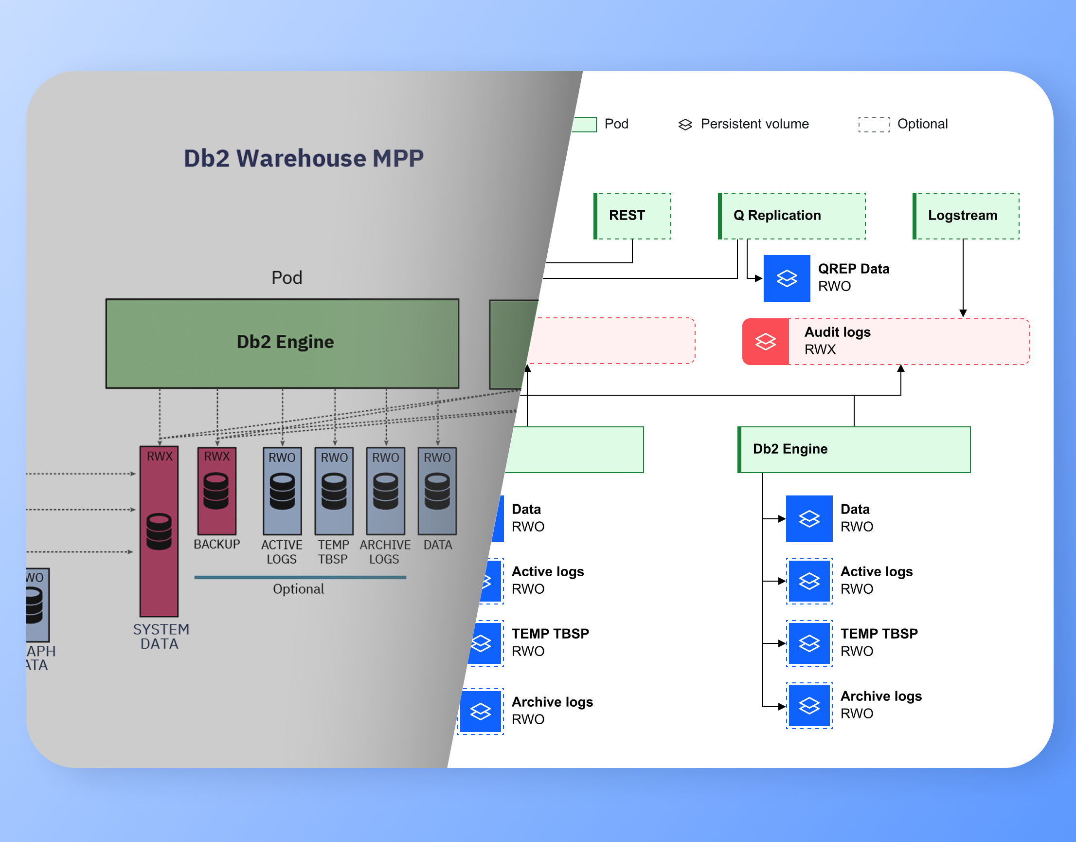Select the Logstream pod box
This screenshot has width=1076, height=842.
click(x=966, y=216)
